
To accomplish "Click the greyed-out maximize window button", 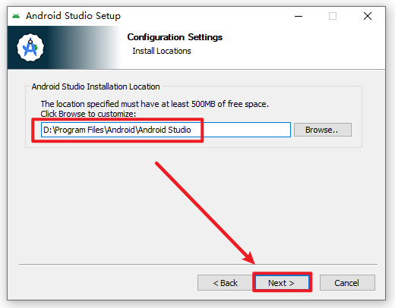I will [333, 16].
